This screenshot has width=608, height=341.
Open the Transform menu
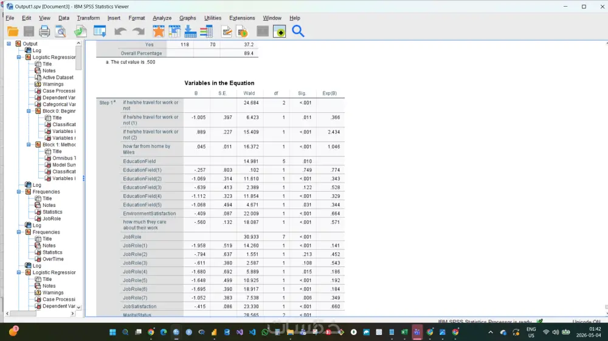point(88,18)
